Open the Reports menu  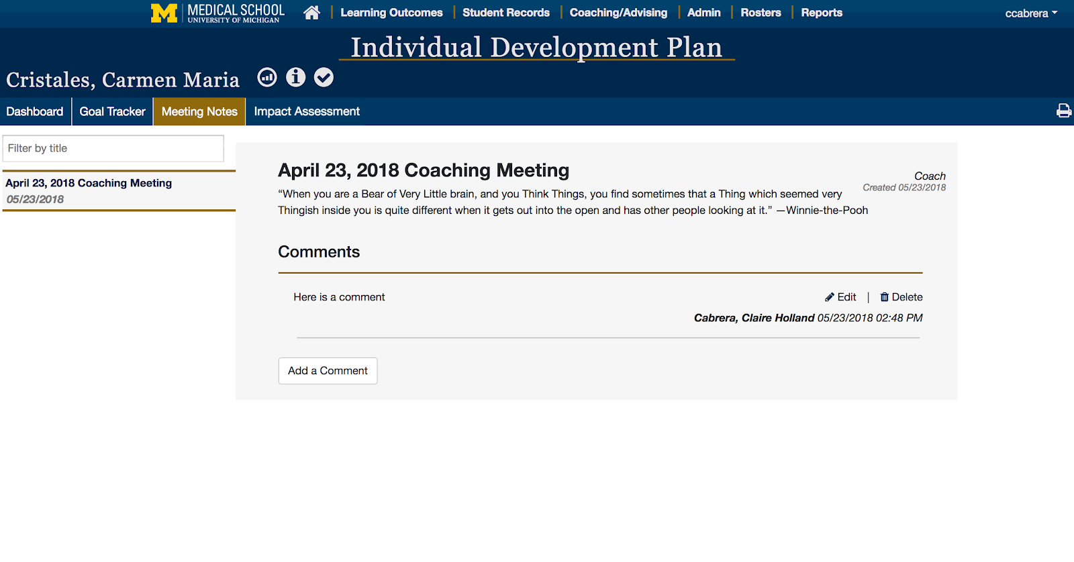822,13
